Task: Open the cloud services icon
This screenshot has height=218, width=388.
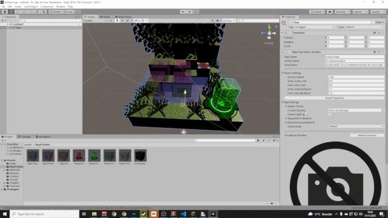Action: (330, 12)
